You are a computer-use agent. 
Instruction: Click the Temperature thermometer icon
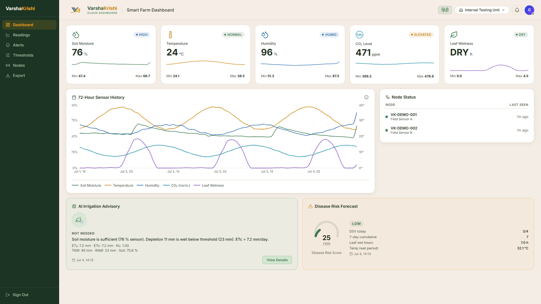tap(170, 34)
